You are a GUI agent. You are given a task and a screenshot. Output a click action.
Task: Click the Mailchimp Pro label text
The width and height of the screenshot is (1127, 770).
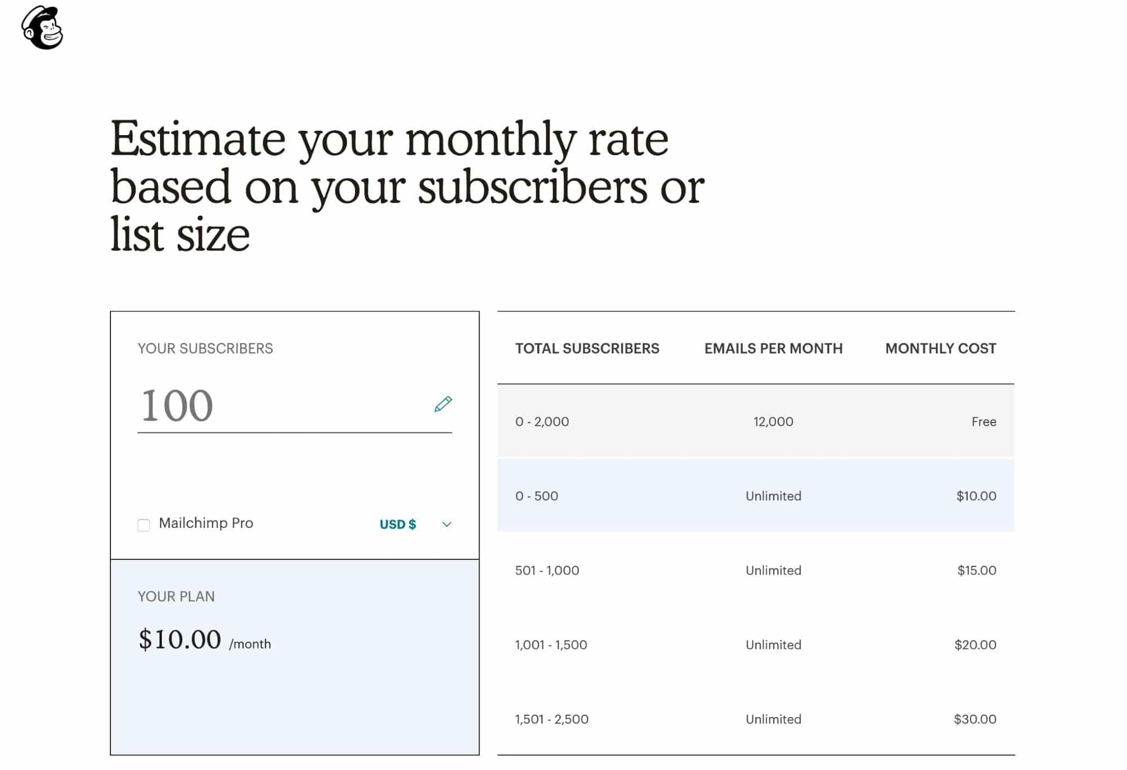pyautogui.click(x=206, y=523)
